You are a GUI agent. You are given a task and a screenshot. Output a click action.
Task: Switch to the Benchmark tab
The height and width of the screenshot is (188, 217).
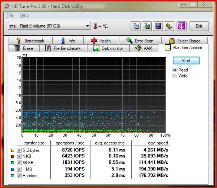tap(30, 41)
